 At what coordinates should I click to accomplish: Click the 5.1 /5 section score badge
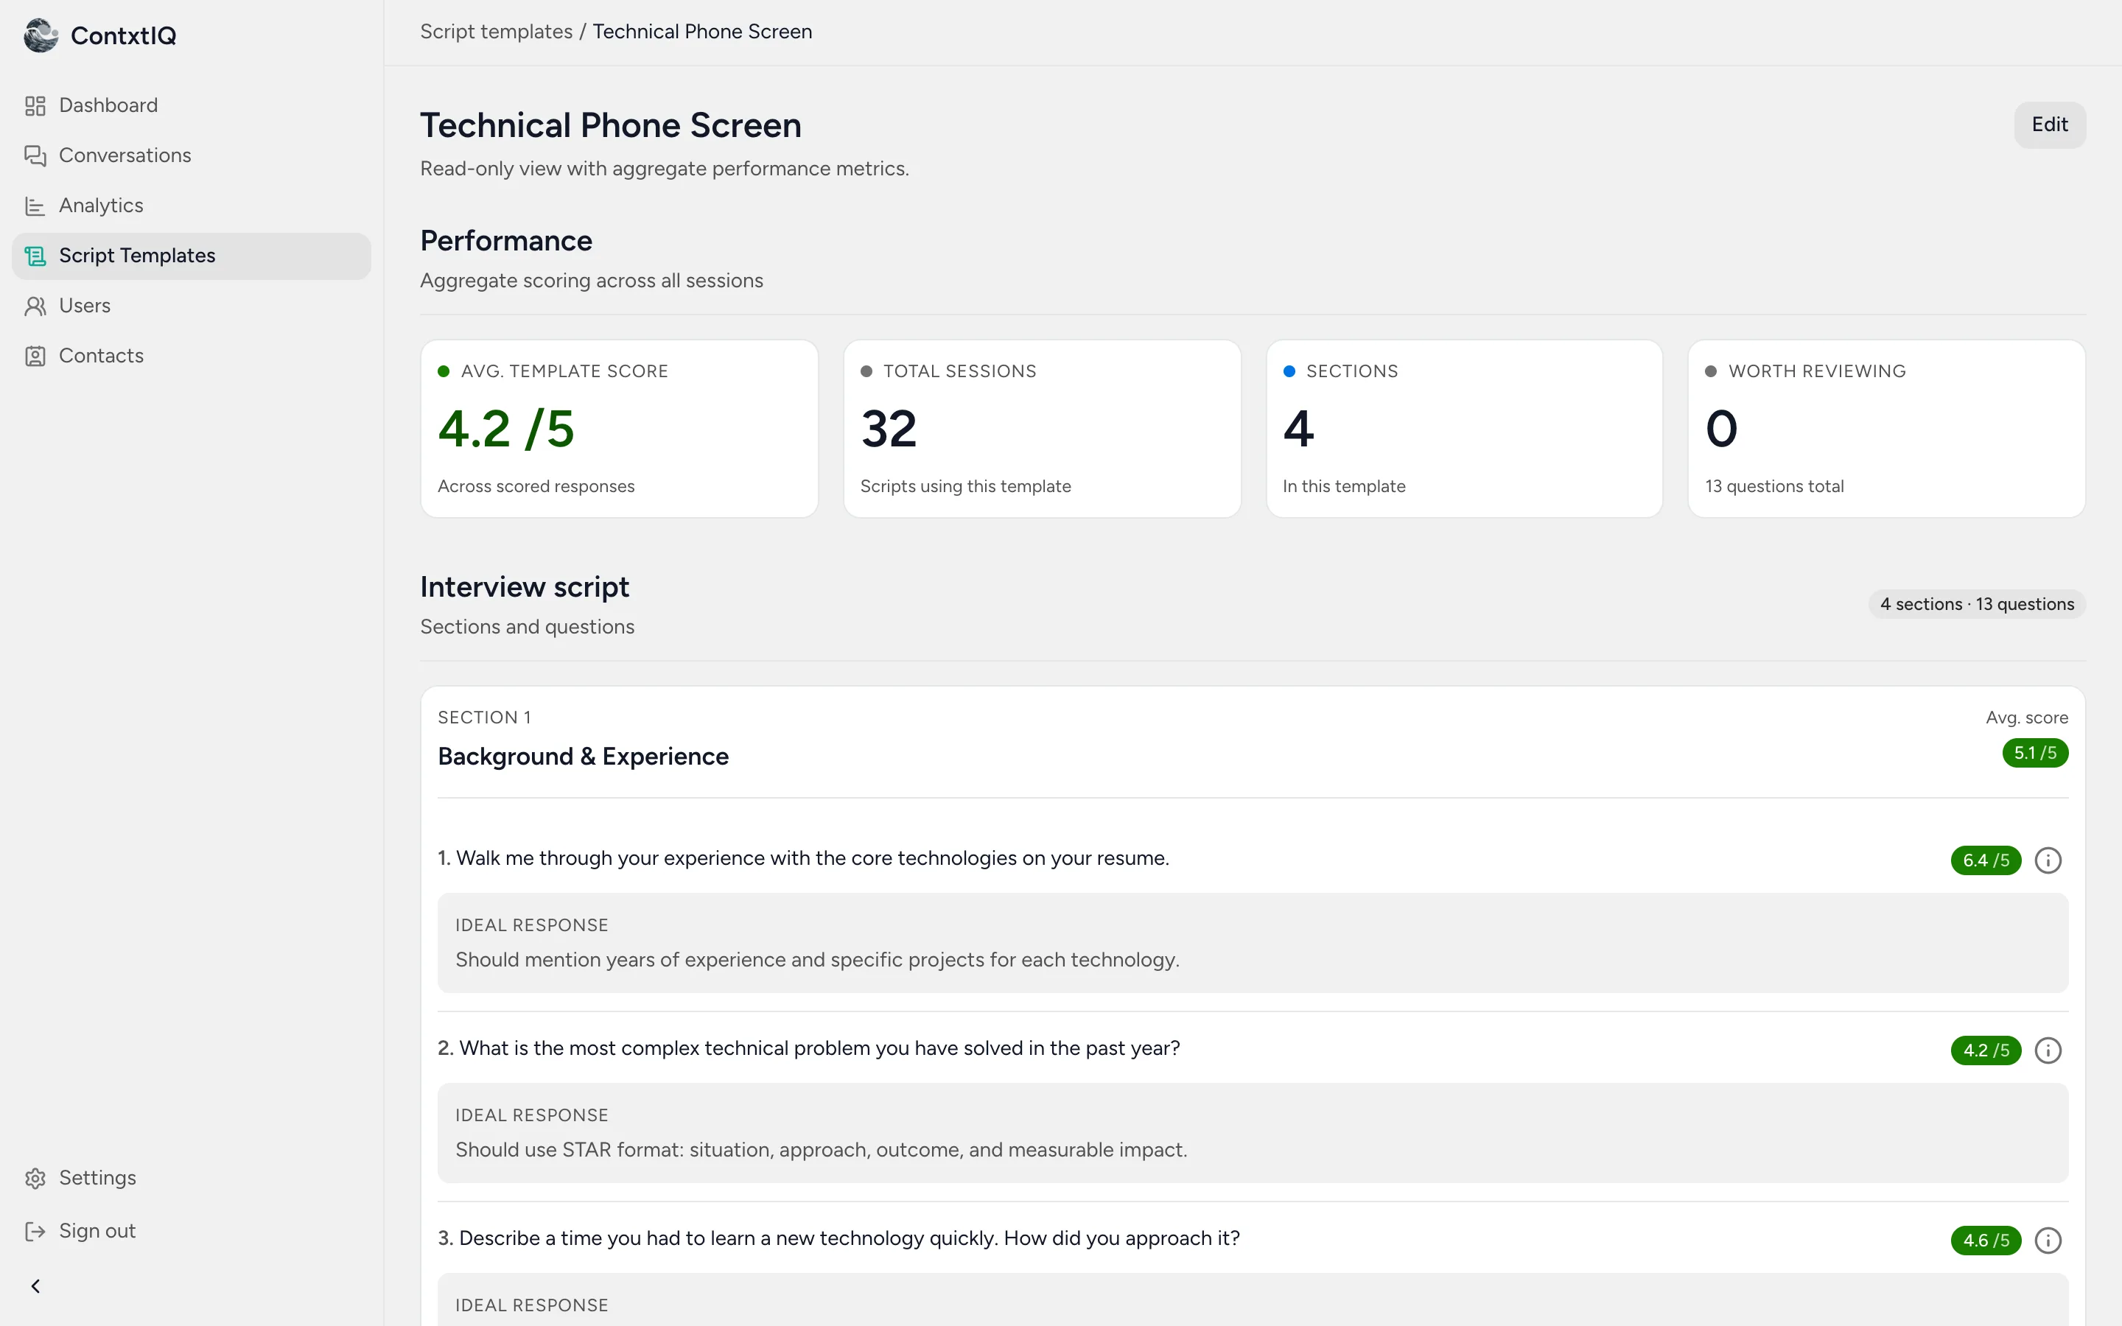click(x=2035, y=754)
